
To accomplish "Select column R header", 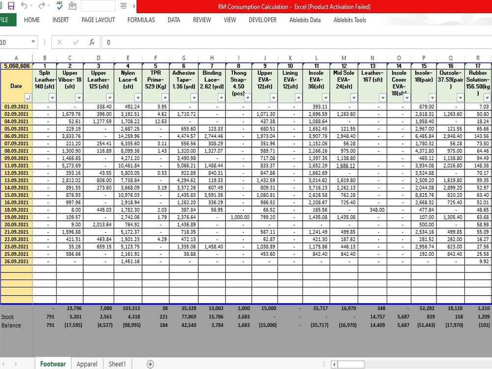I will click(478, 58).
